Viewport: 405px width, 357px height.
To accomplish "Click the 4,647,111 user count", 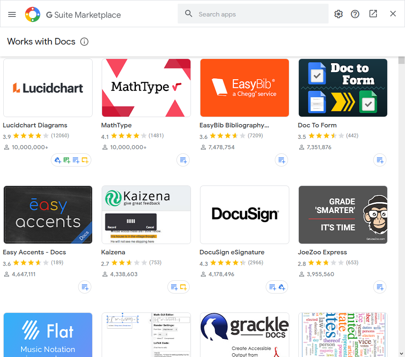I will point(24,274).
